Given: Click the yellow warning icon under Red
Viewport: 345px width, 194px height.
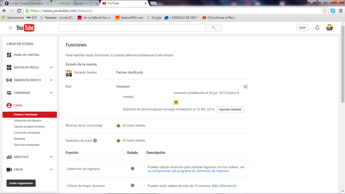Looking at the screenshot, I should (176, 102).
